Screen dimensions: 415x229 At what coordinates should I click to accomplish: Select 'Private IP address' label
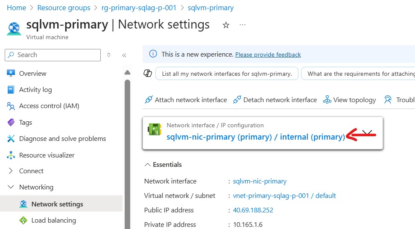(170, 224)
